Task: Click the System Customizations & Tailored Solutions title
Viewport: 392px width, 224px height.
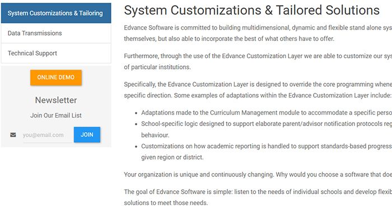Action: click(251, 10)
